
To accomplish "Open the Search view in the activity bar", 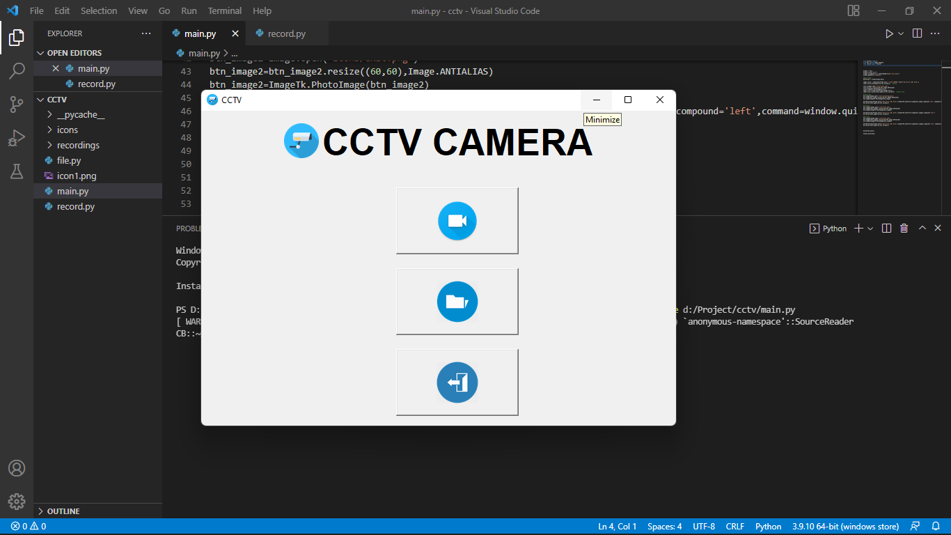I will [x=17, y=70].
